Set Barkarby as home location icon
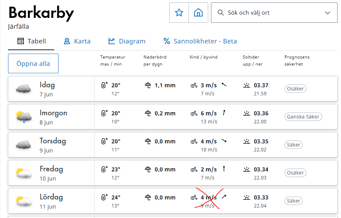Image resolution: width=341 pixels, height=218 pixels. [x=198, y=13]
